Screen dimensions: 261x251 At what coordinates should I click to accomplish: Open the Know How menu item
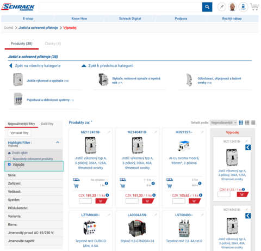[79, 19]
